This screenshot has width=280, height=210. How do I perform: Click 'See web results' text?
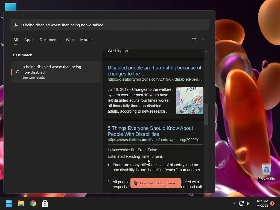click(x=34, y=78)
